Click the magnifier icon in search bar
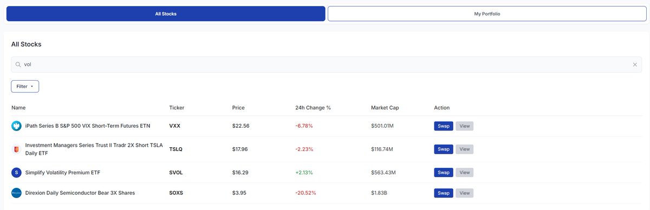 (x=18, y=64)
